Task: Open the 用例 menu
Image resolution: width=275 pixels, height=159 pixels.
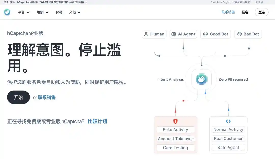Action: pyautogui.click(x=43, y=12)
